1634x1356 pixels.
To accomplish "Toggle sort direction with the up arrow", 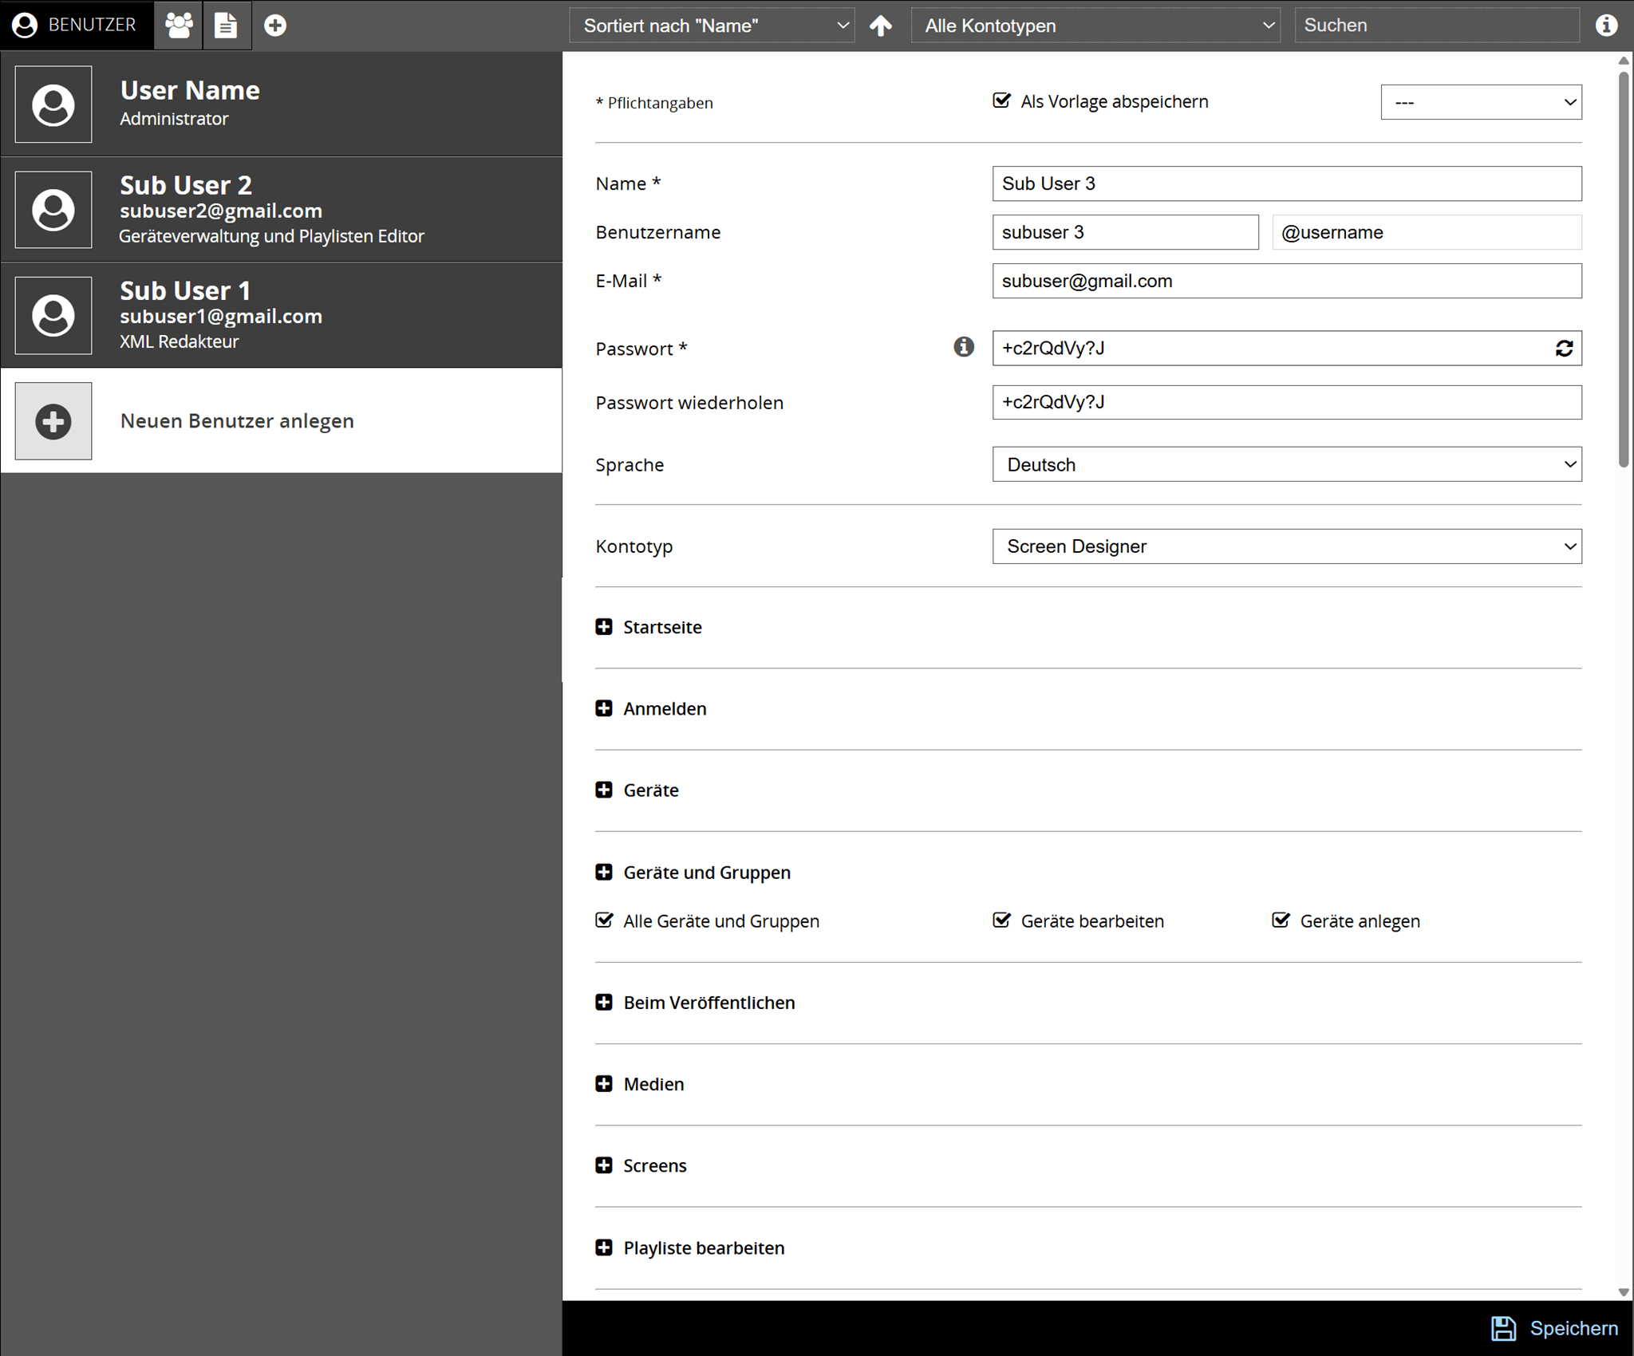I will coord(881,26).
